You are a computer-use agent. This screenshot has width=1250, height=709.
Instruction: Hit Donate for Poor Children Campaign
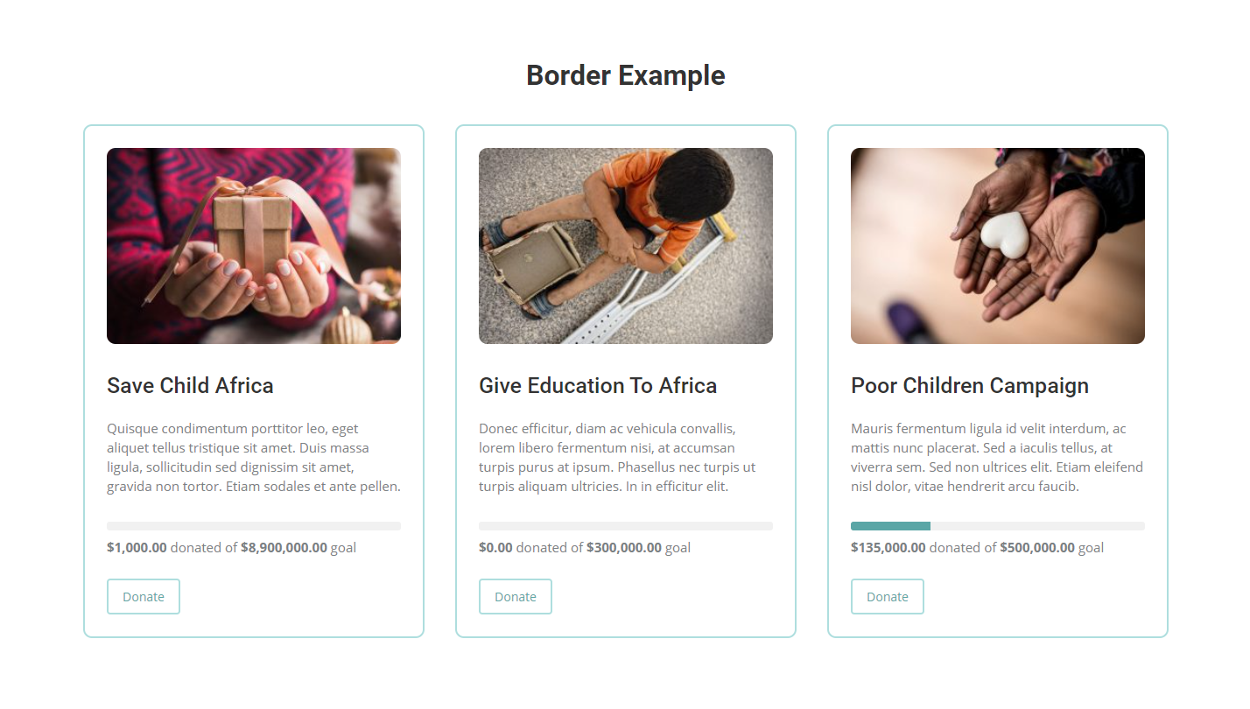[x=888, y=597]
